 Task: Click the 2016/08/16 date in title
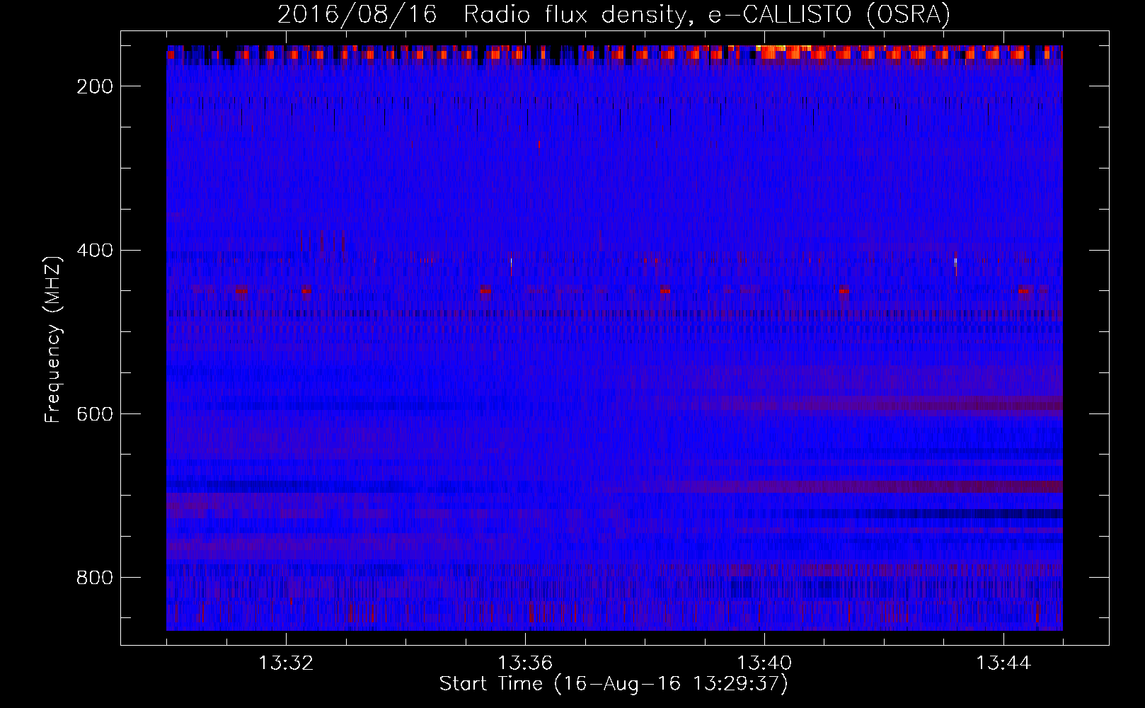coord(357,15)
